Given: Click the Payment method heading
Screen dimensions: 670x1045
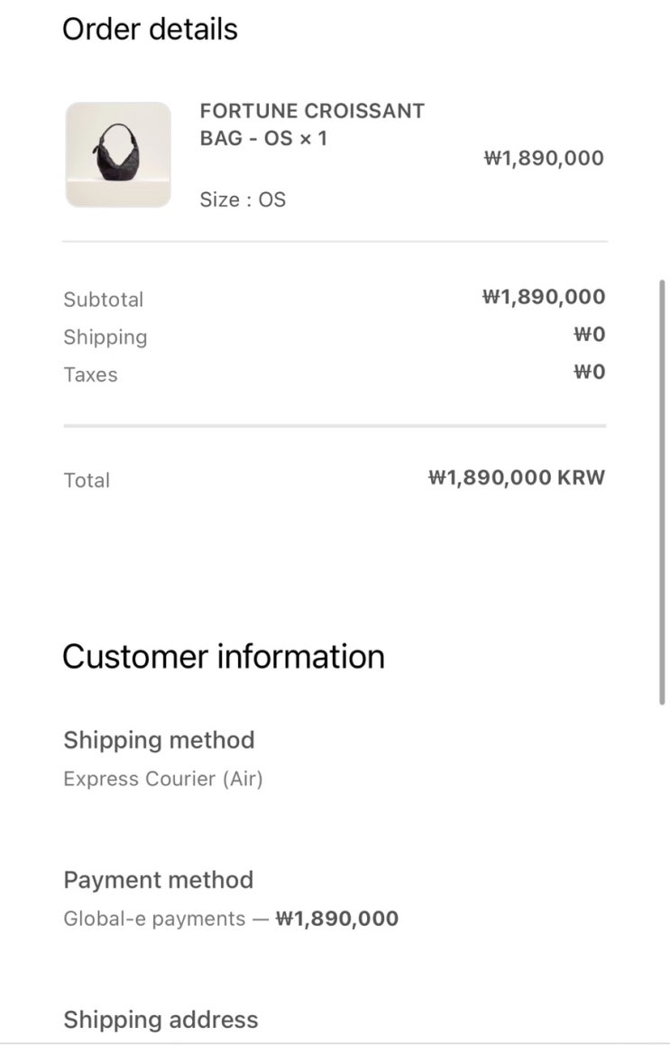Looking at the screenshot, I should (x=158, y=880).
